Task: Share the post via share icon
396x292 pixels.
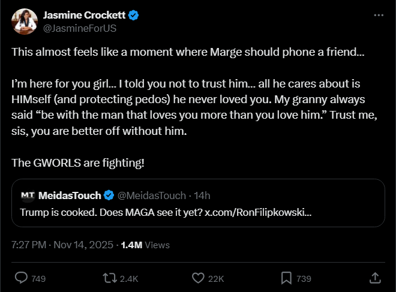Action: coord(374,278)
